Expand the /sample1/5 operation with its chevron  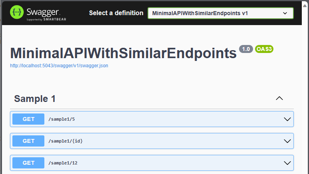click(x=287, y=119)
